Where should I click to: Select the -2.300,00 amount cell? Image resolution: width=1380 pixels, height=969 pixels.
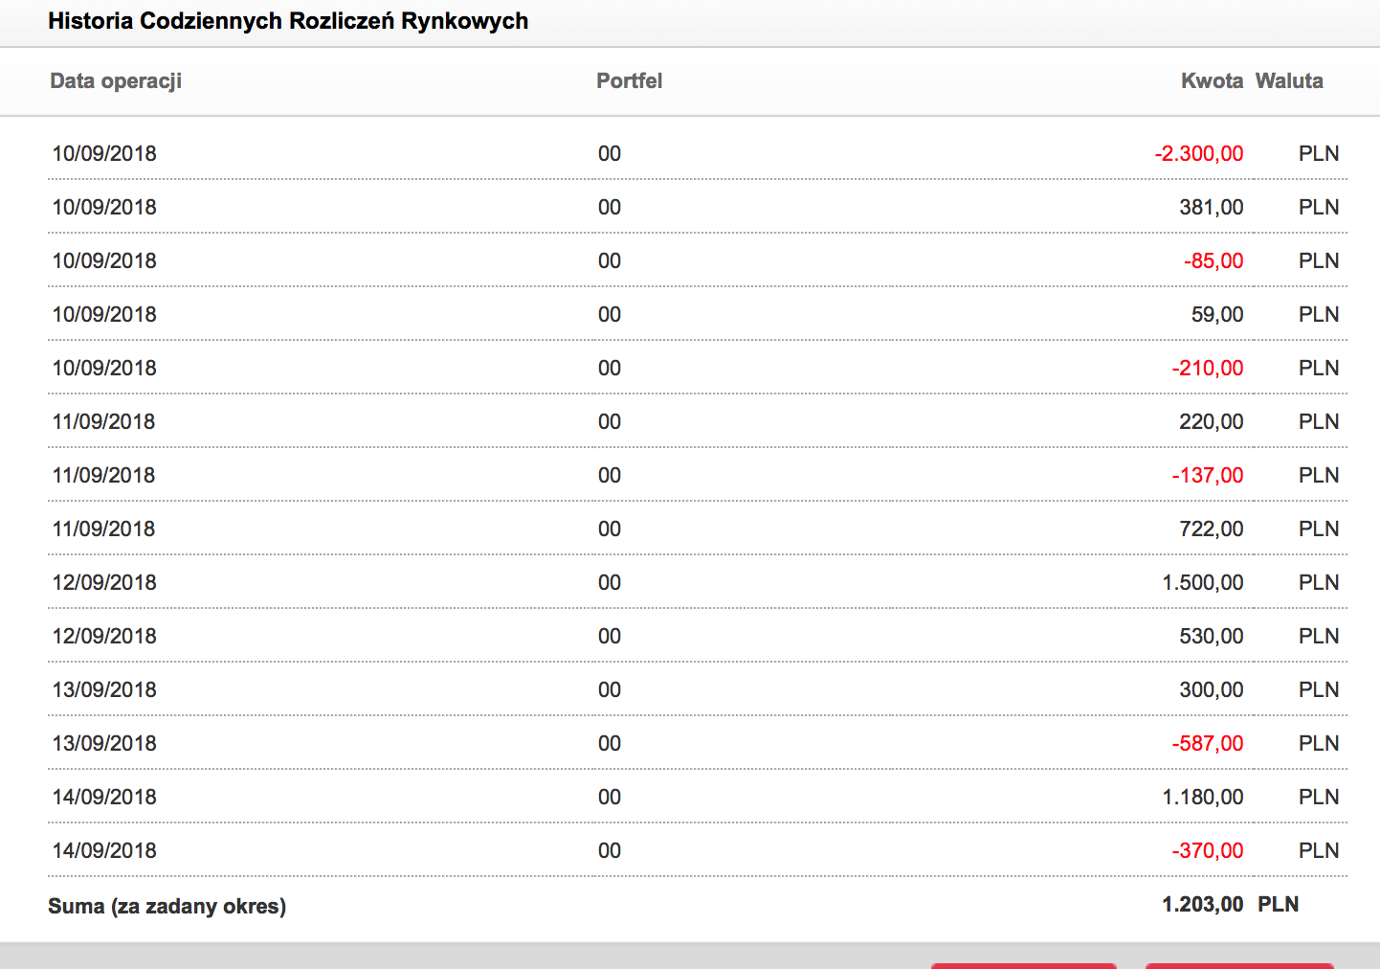click(1198, 154)
